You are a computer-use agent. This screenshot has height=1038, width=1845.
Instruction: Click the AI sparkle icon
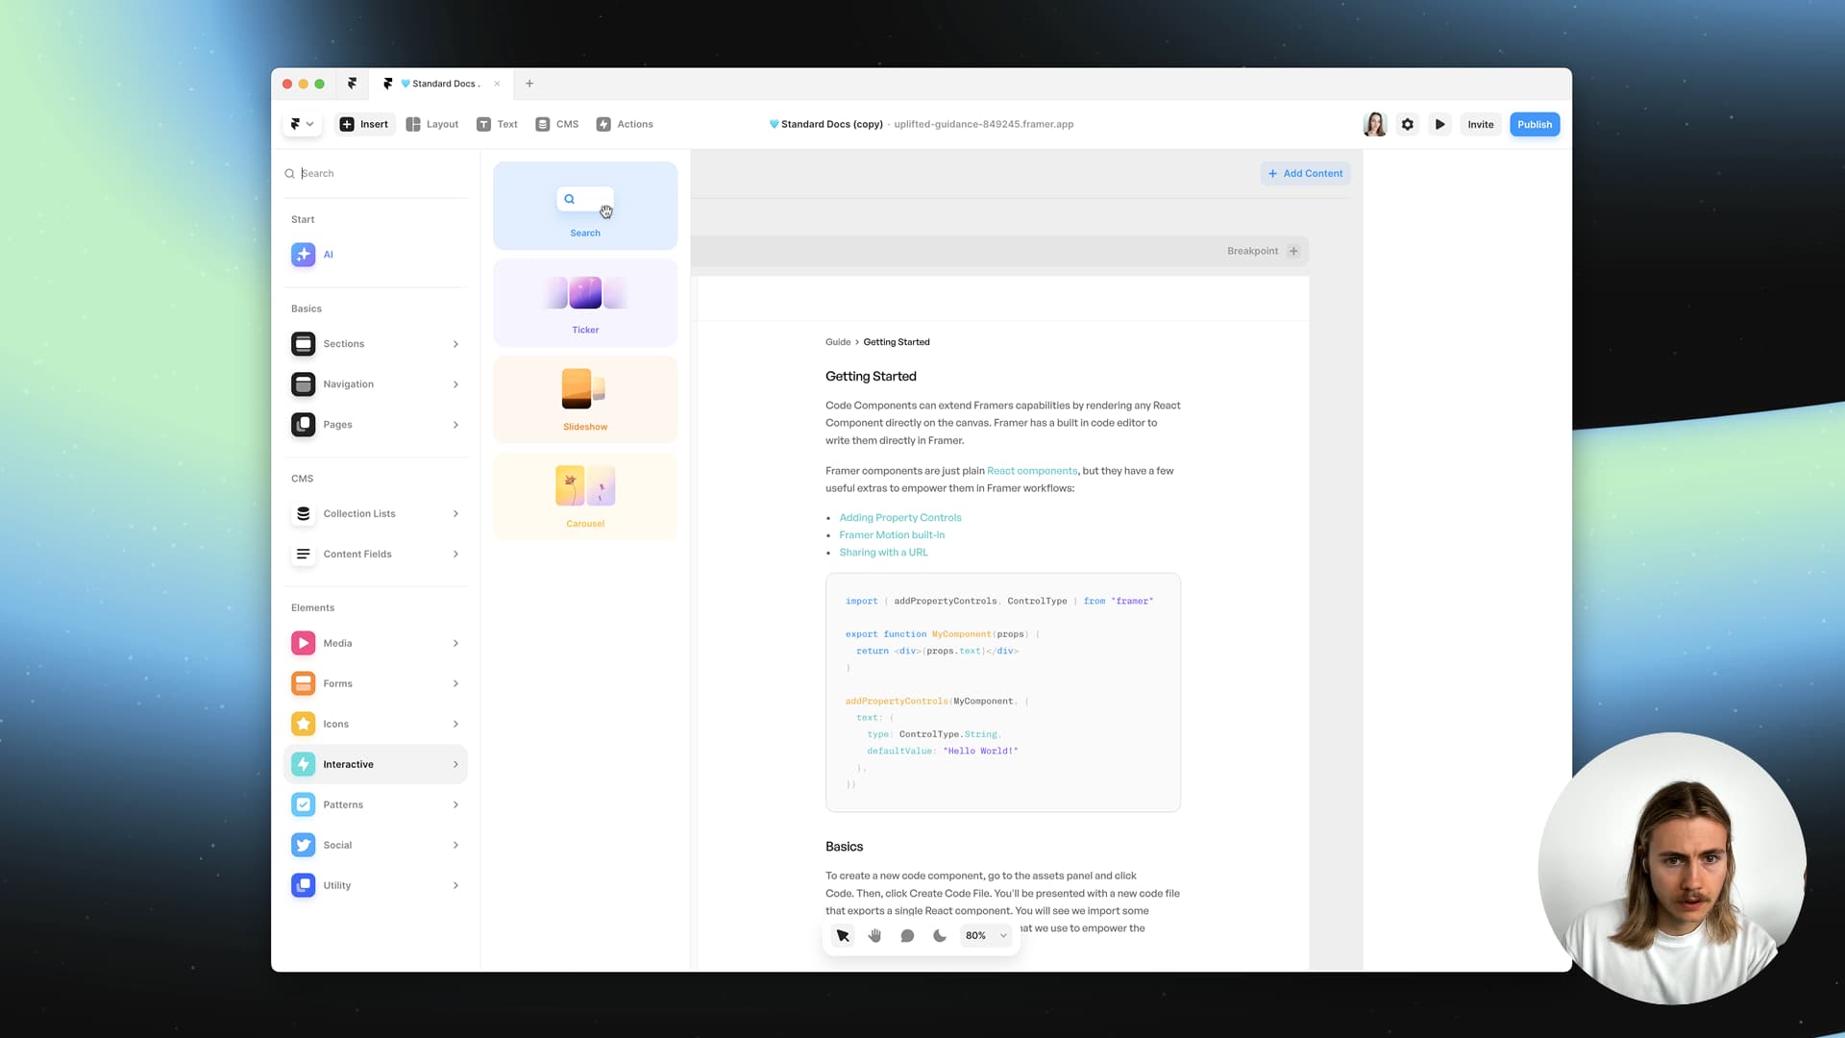304,255
